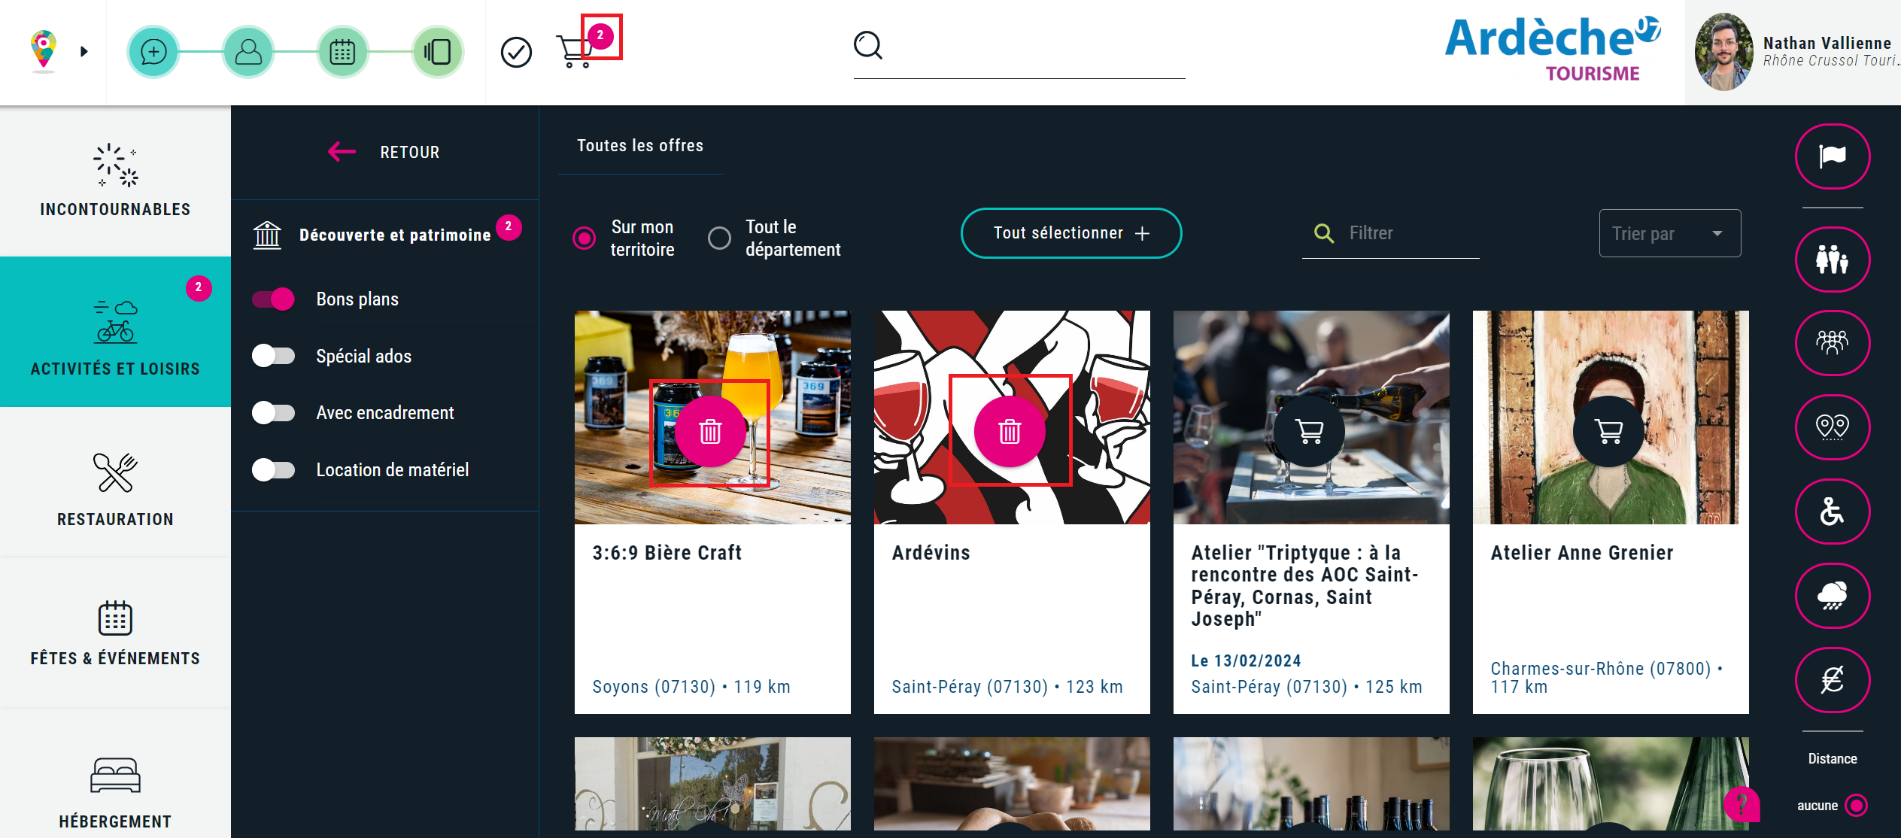Click the wheelchair accessibility filter icon
This screenshot has width=1901, height=838.
click(1832, 512)
